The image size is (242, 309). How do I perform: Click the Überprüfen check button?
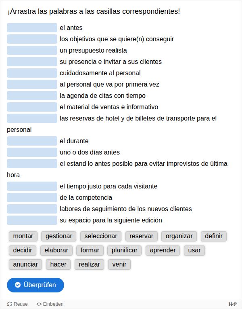point(35,285)
